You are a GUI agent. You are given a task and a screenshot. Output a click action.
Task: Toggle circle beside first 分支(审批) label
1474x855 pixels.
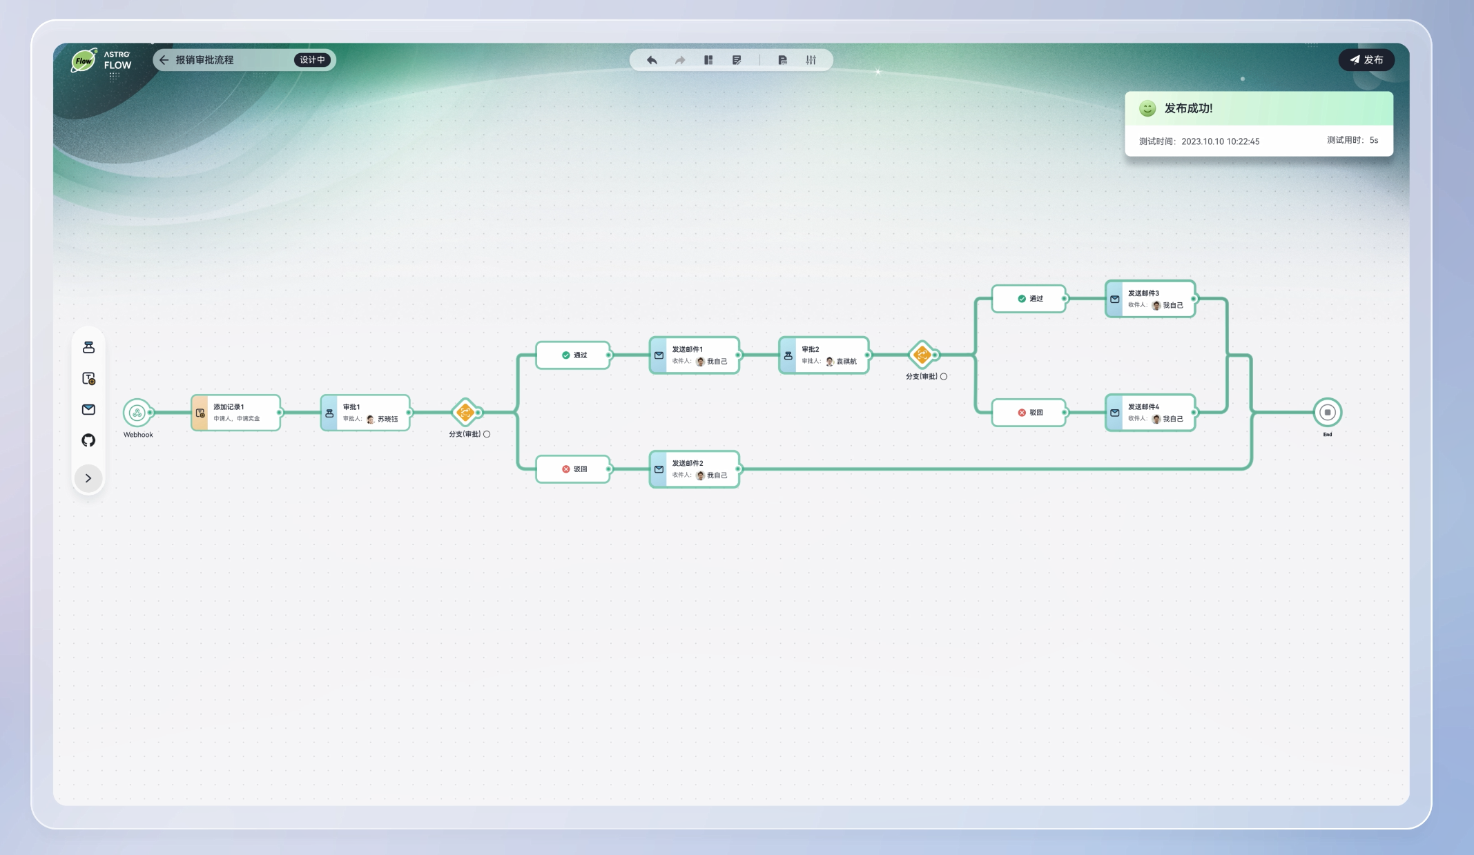pyautogui.click(x=487, y=434)
